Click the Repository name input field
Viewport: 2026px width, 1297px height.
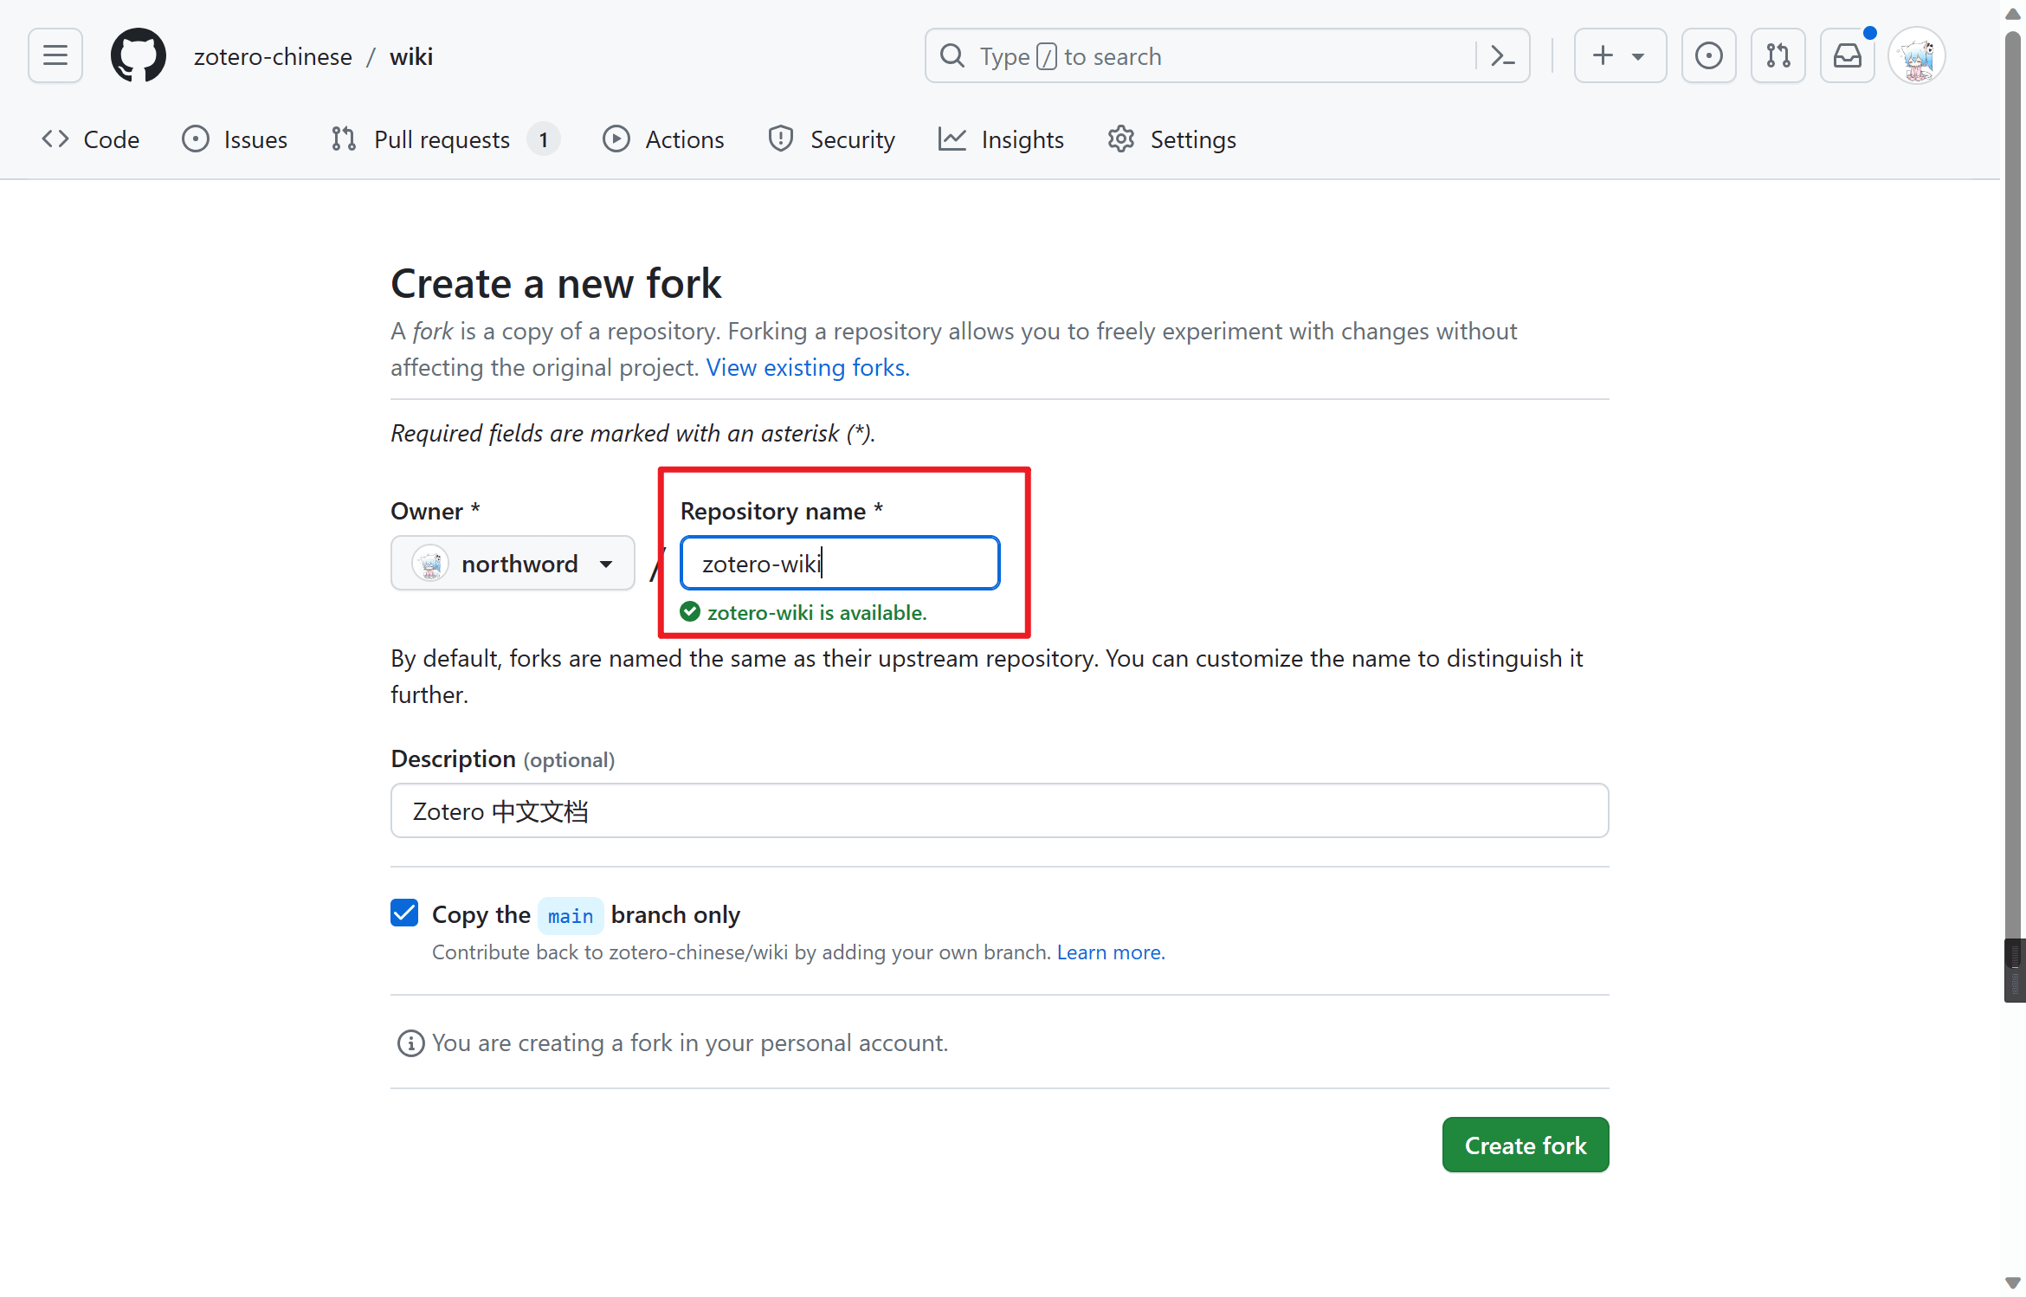839,563
